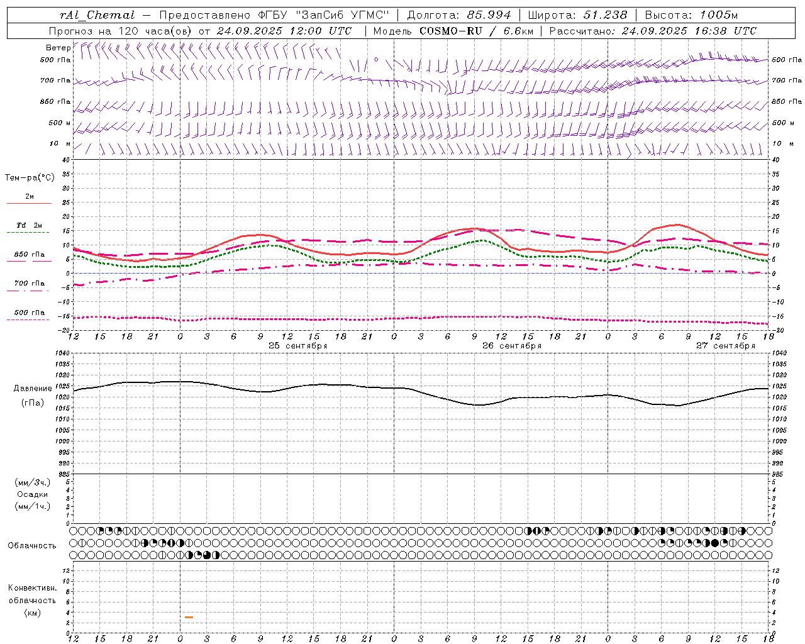Click the 985 tick on pressure axis
The image size is (805, 644).
click(63, 474)
